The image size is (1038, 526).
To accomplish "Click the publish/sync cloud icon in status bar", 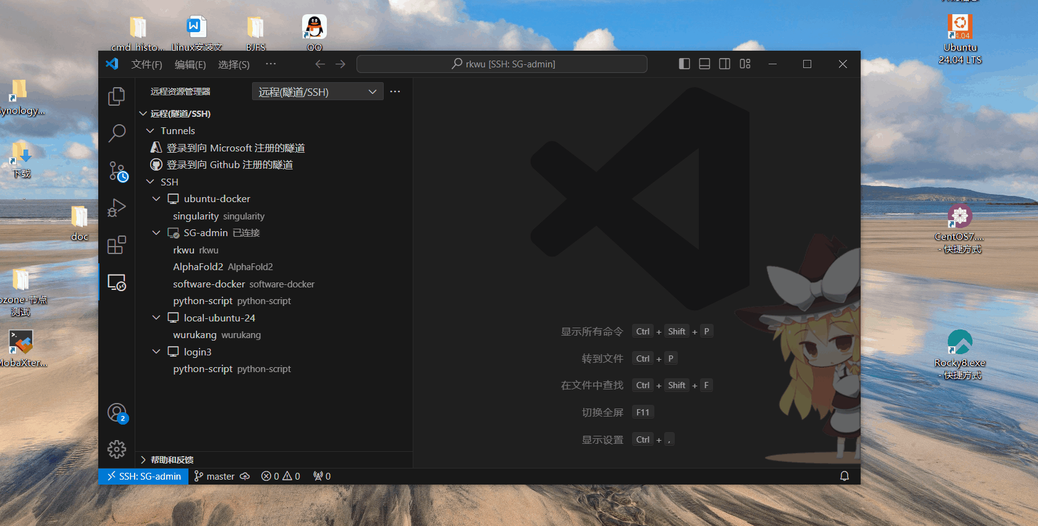I will [245, 476].
